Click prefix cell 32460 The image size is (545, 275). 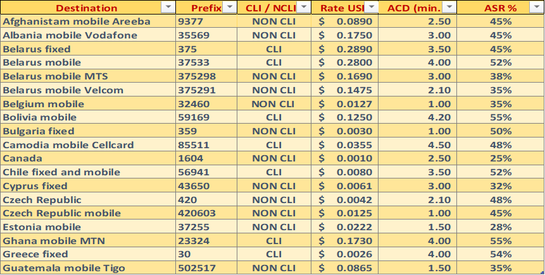(x=206, y=104)
